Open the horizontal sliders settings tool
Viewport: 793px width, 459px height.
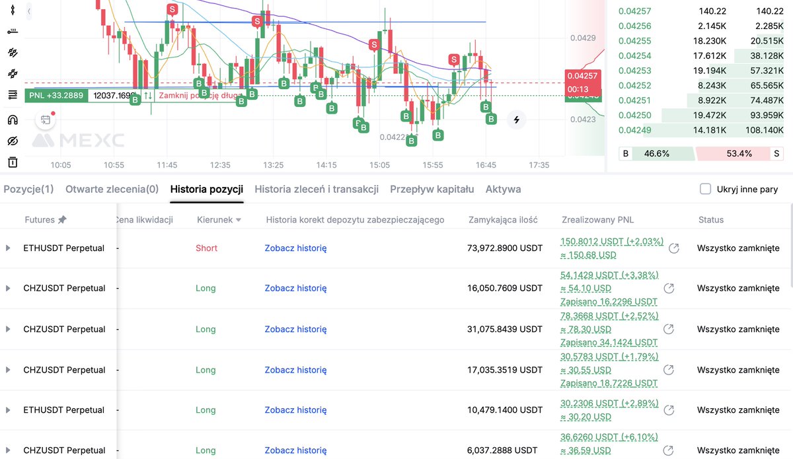tap(13, 95)
